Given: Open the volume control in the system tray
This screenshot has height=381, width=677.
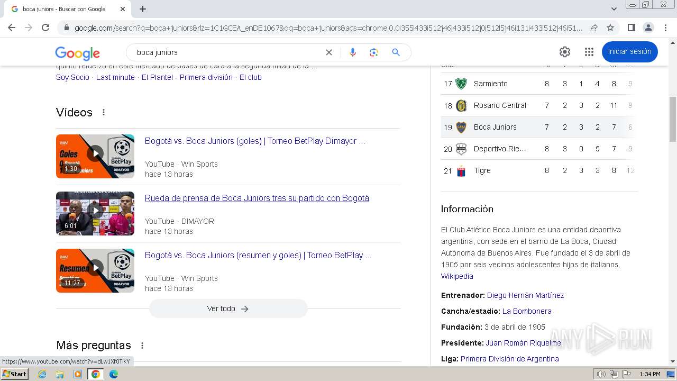Looking at the screenshot, I should pos(601,374).
